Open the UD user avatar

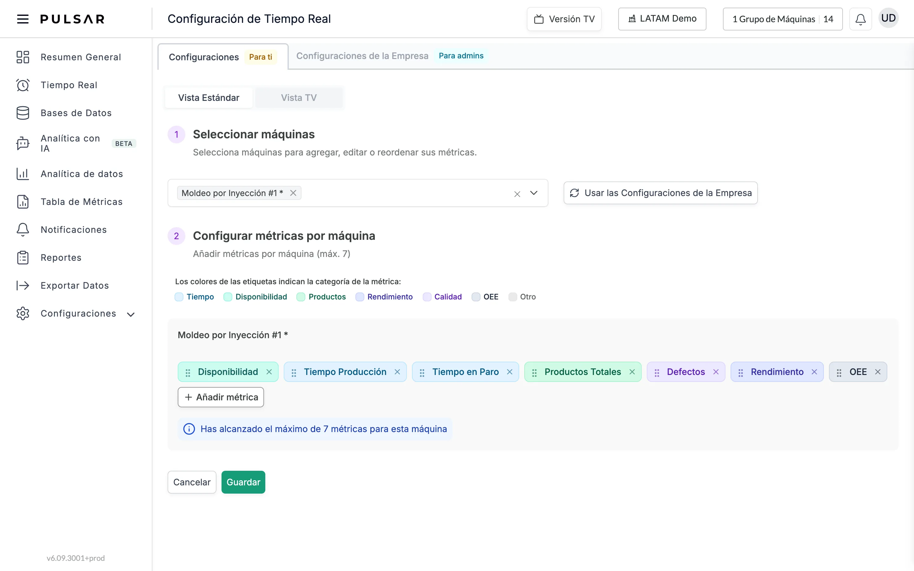point(888,18)
